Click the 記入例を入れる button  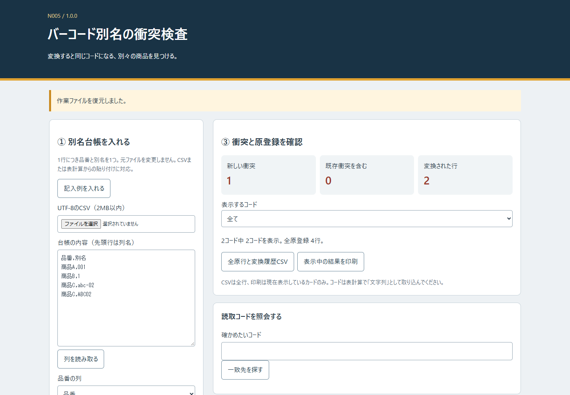pyautogui.click(x=84, y=188)
